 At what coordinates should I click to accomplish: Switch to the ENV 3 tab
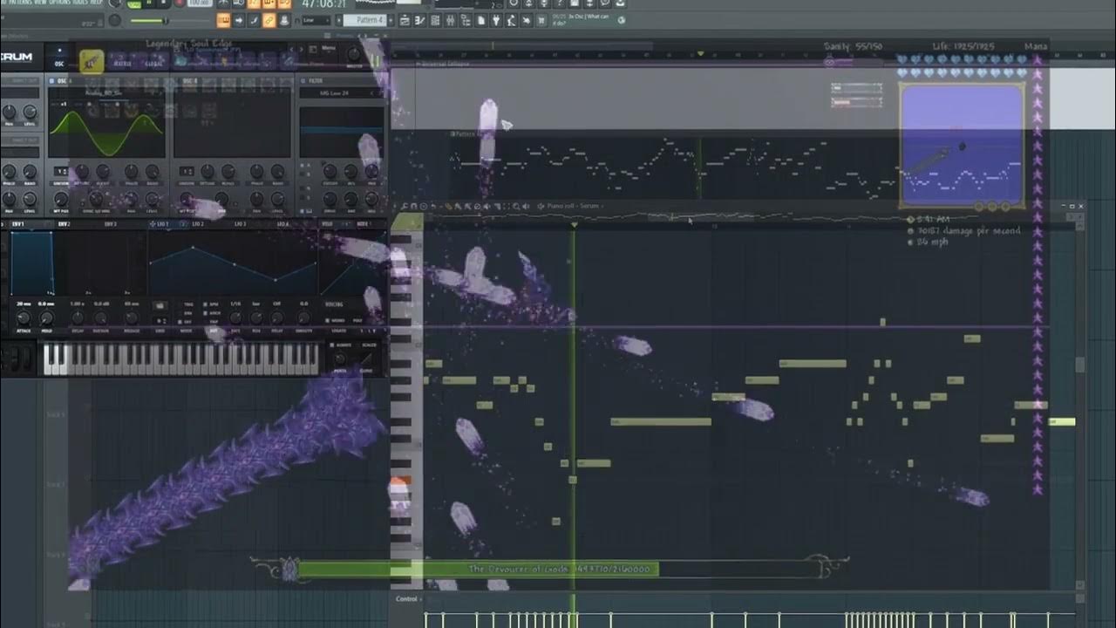pyautogui.click(x=111, y=224)
